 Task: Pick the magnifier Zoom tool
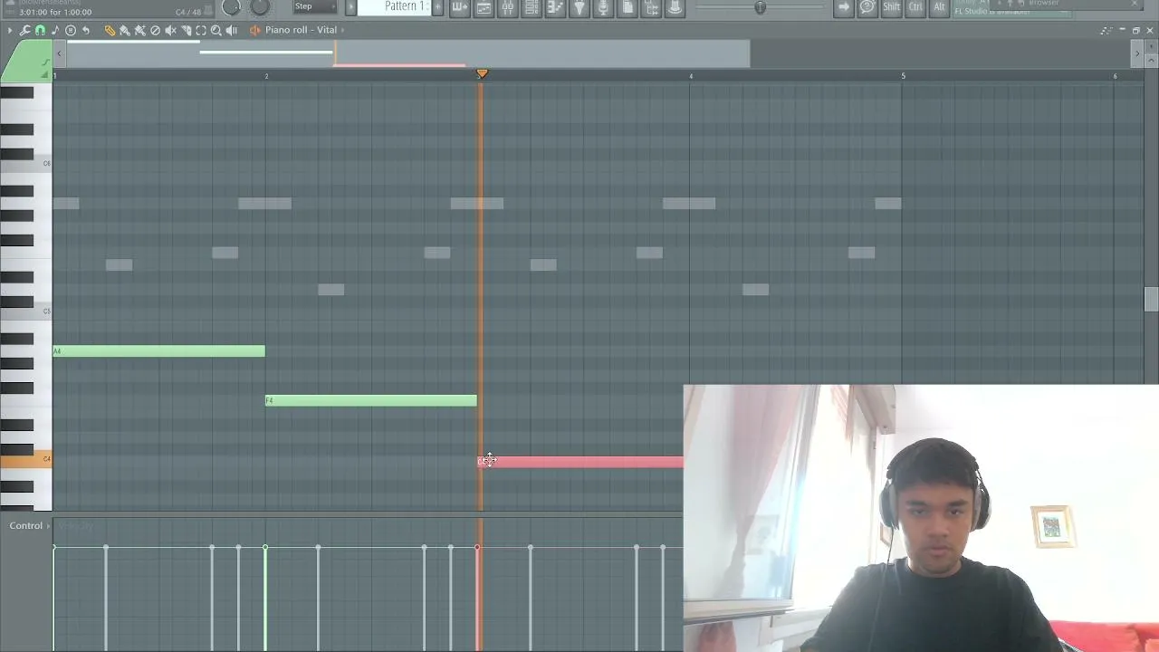[x=216, y=30]
